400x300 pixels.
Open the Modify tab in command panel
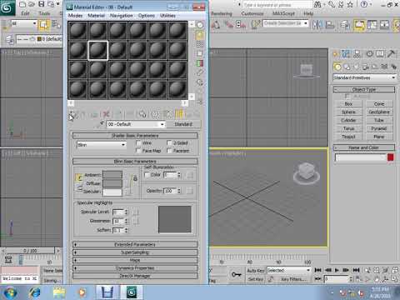click(x=346, y=53)
